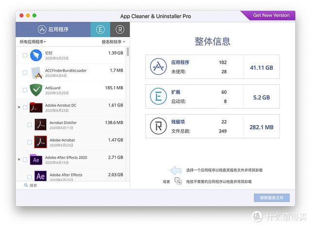Select the Adobe After Effects app icon
This screenshot has height=227, width=311.
[x=40, y=176]
